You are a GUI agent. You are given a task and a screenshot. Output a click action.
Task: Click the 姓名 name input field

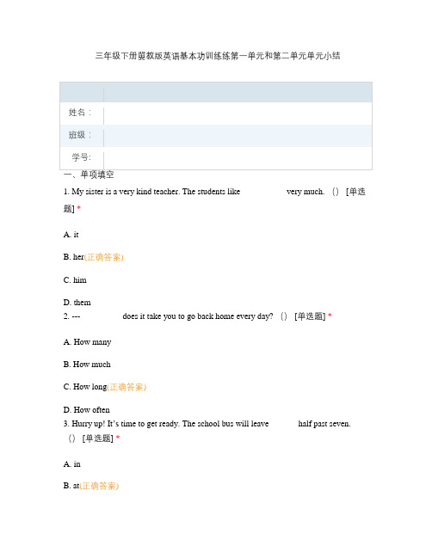pyautogui.click(x=238, y=113)
